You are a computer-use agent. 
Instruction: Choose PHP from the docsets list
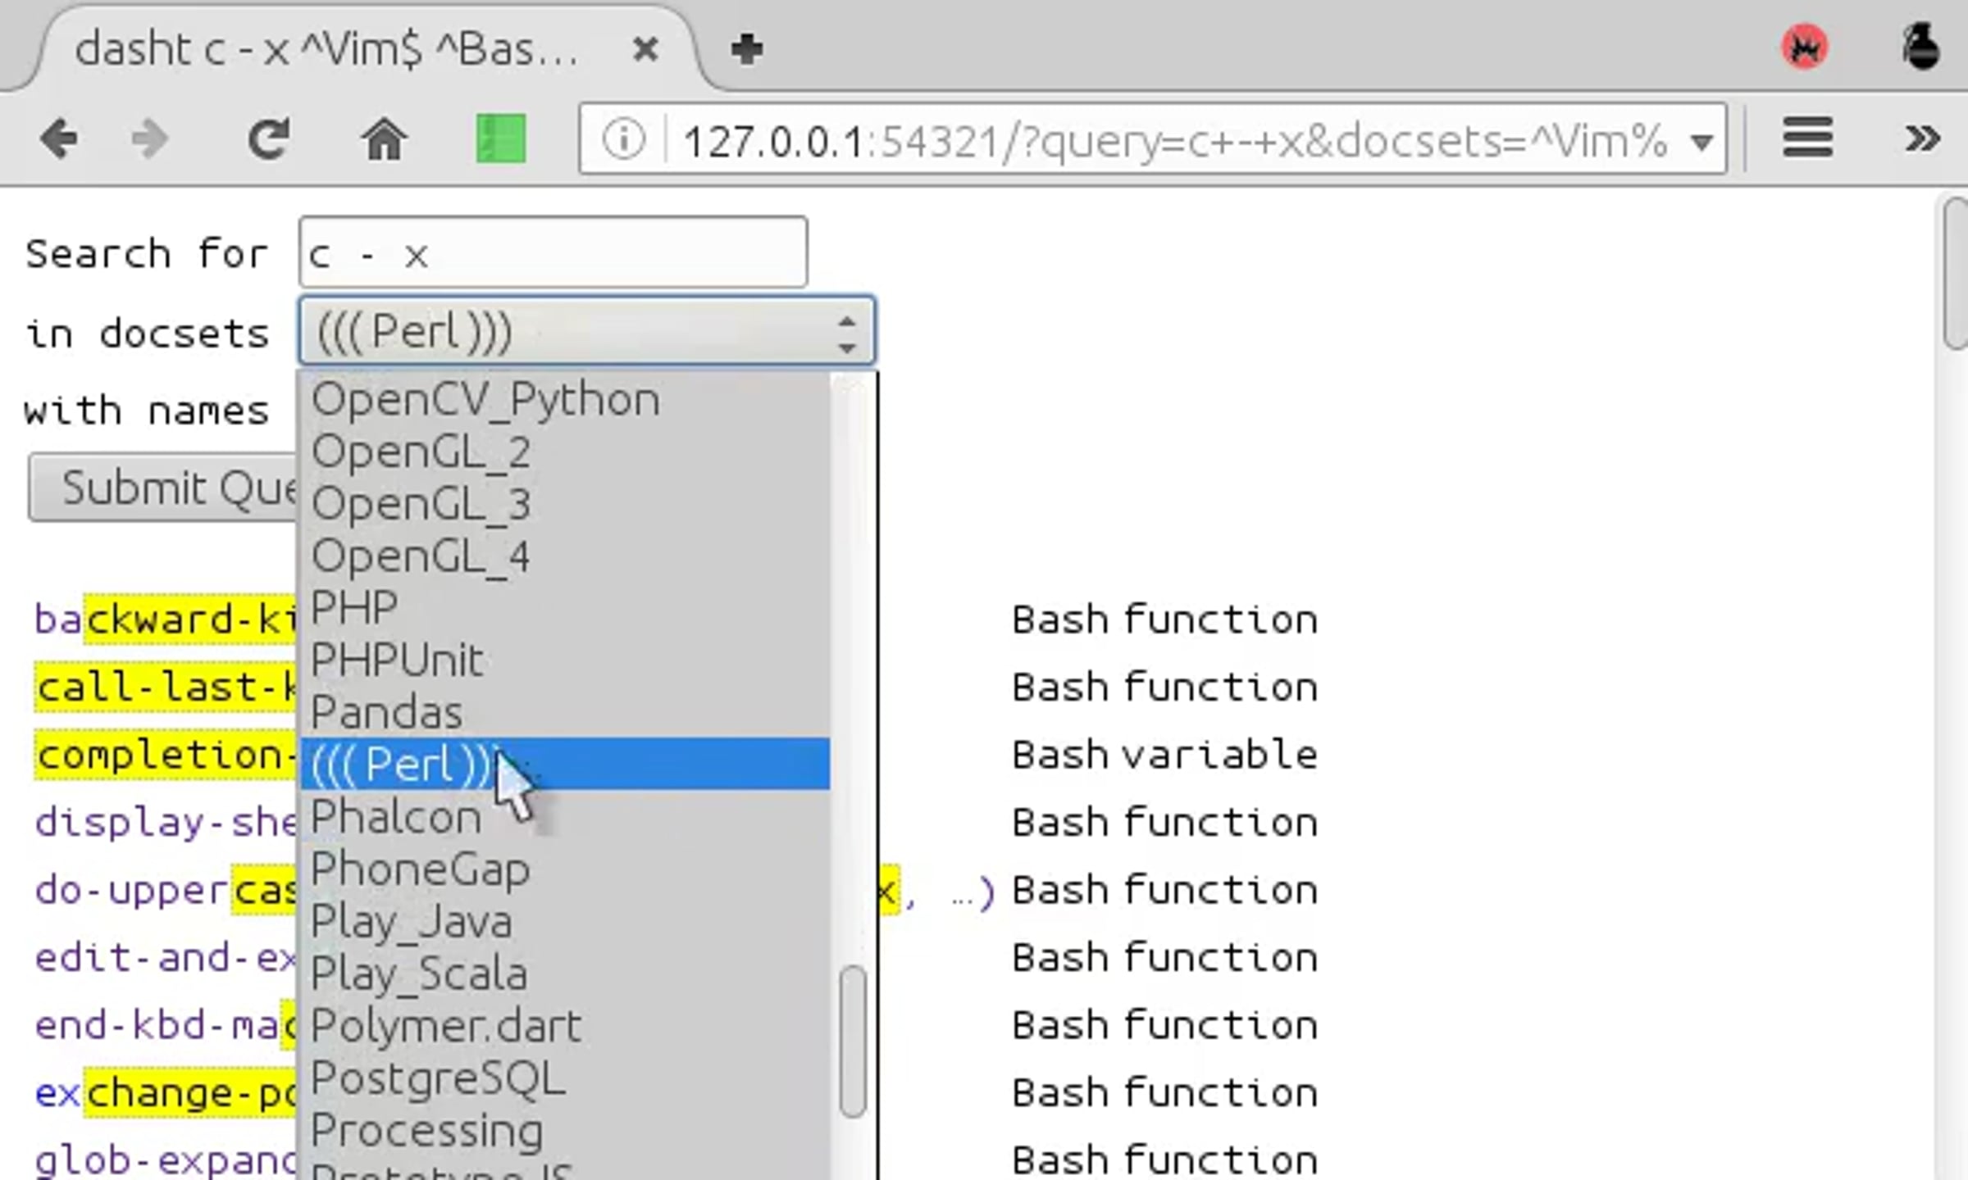click(x=566, y=608)
